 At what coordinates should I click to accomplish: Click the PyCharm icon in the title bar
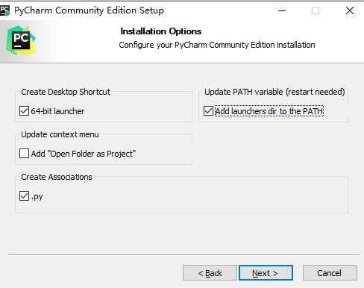[4, 10]
